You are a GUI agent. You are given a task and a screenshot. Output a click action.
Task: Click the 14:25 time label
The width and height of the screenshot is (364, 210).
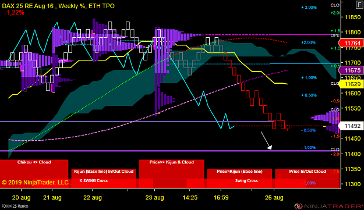[x=190, y=198]
